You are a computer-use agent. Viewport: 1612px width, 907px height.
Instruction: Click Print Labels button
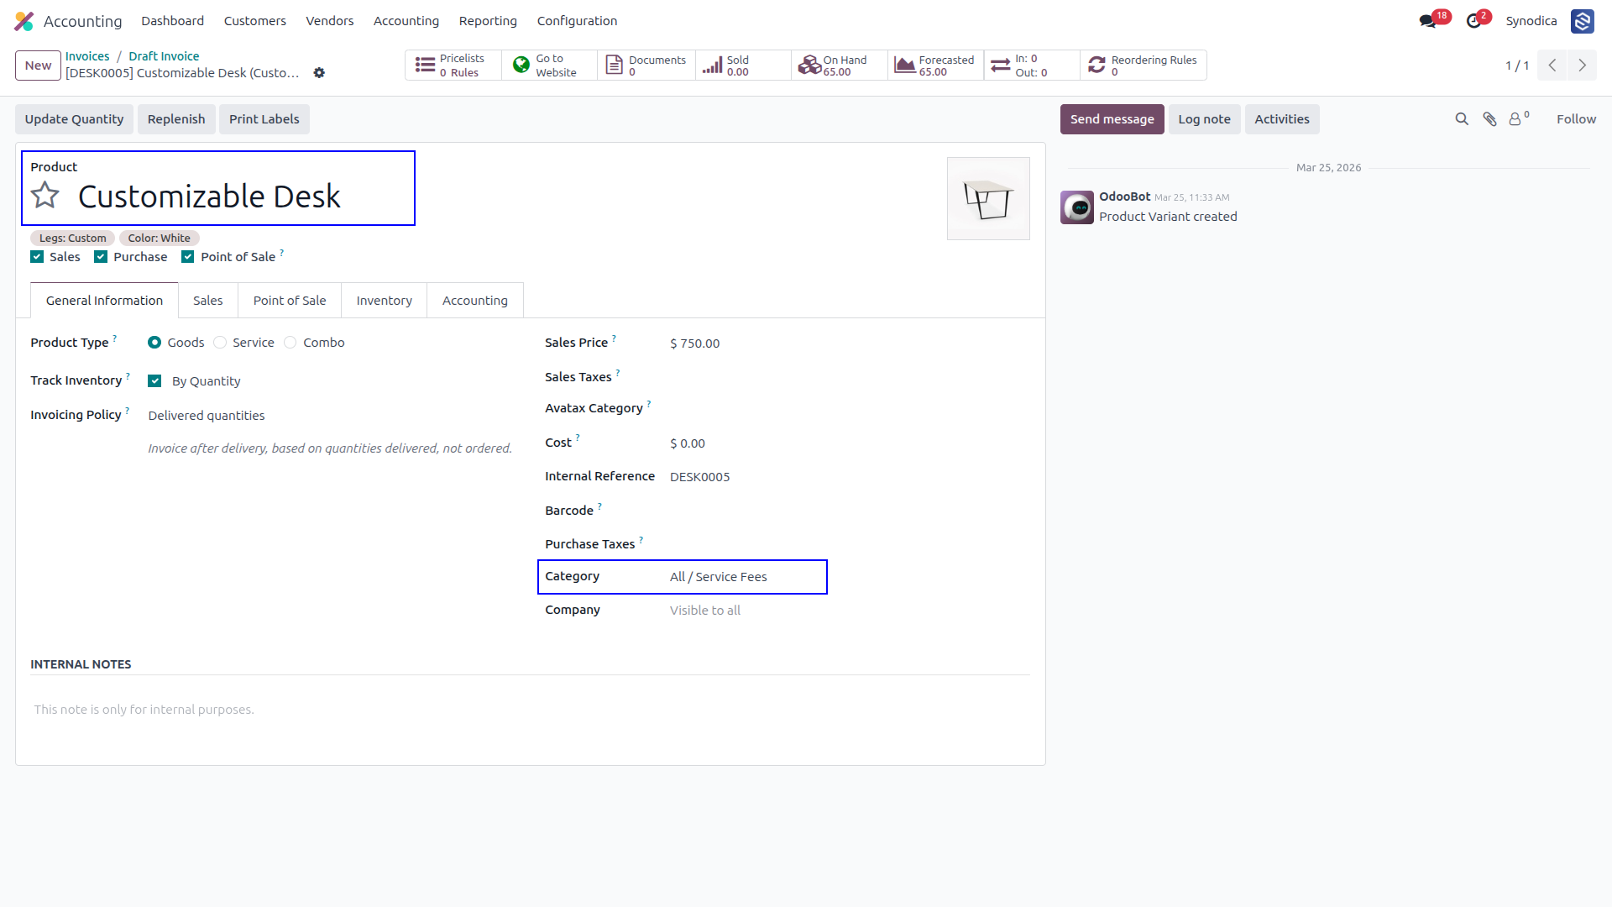pos(264,119)
